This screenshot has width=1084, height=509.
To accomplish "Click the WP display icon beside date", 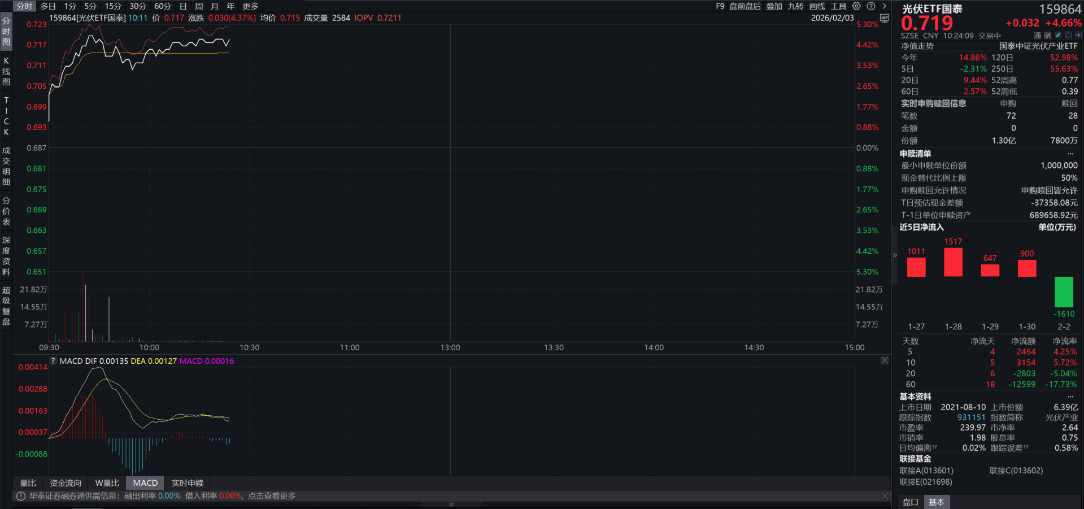I will pos(885,18).
